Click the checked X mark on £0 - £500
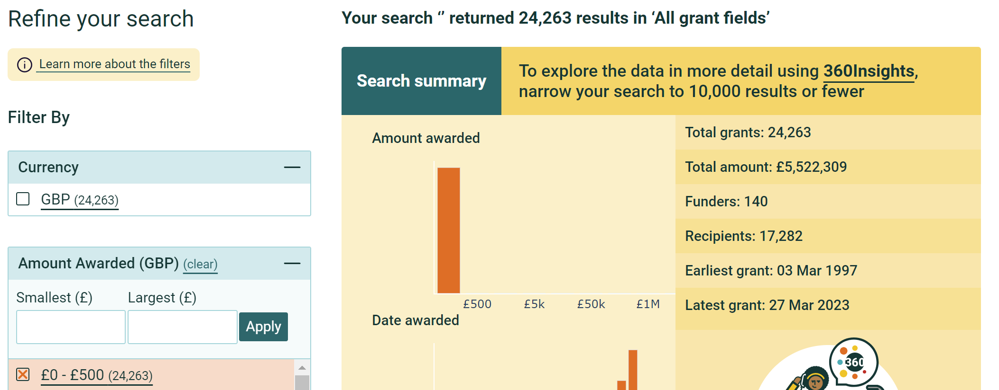Image resolution: width=999 pixels, height=390 pixels. [x=22, y=374]
